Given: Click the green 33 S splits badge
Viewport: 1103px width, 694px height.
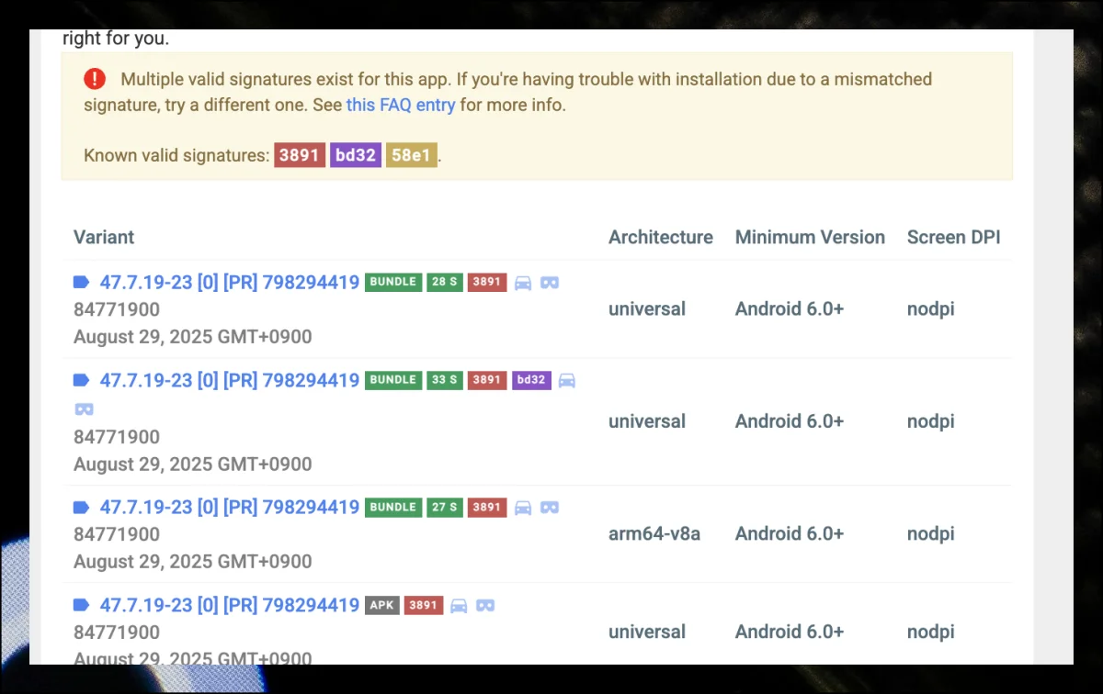Looking at the screenshot, I should tap(445, 380).
